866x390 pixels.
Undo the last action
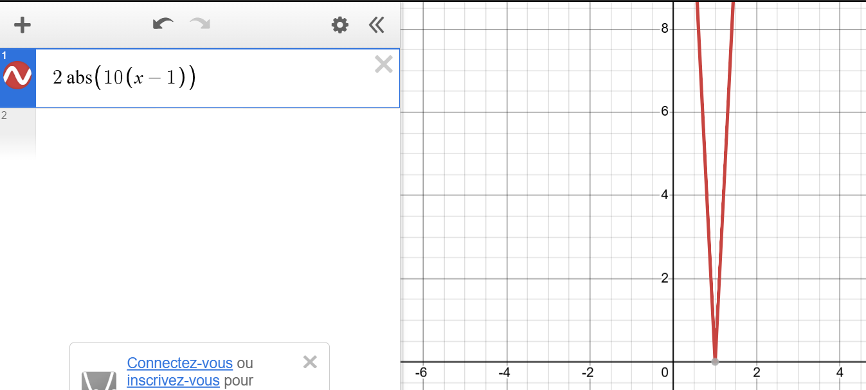163,24
